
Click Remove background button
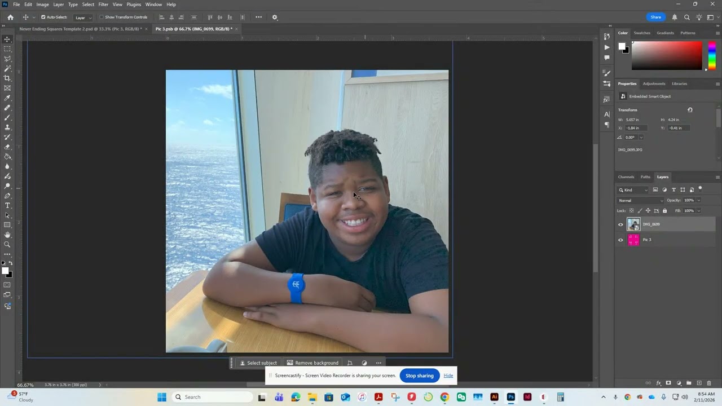click(312, 363)
